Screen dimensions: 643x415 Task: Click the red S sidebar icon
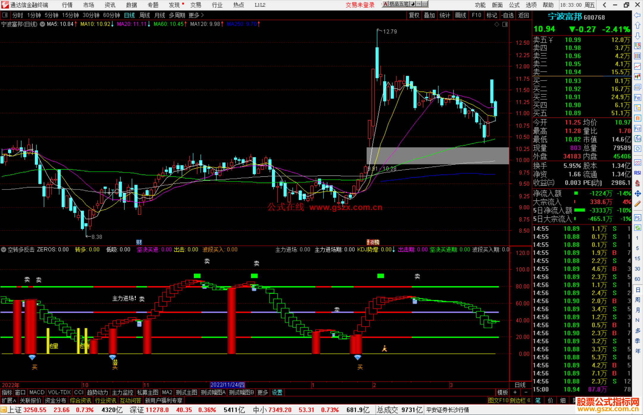[x=637, y=183]
